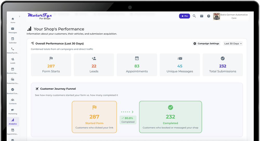Expand the sidebar using the chevron arrow

tap(19, 16)
